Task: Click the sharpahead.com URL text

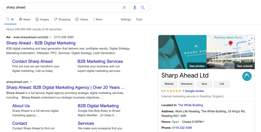Action: (x=17, y=82)
